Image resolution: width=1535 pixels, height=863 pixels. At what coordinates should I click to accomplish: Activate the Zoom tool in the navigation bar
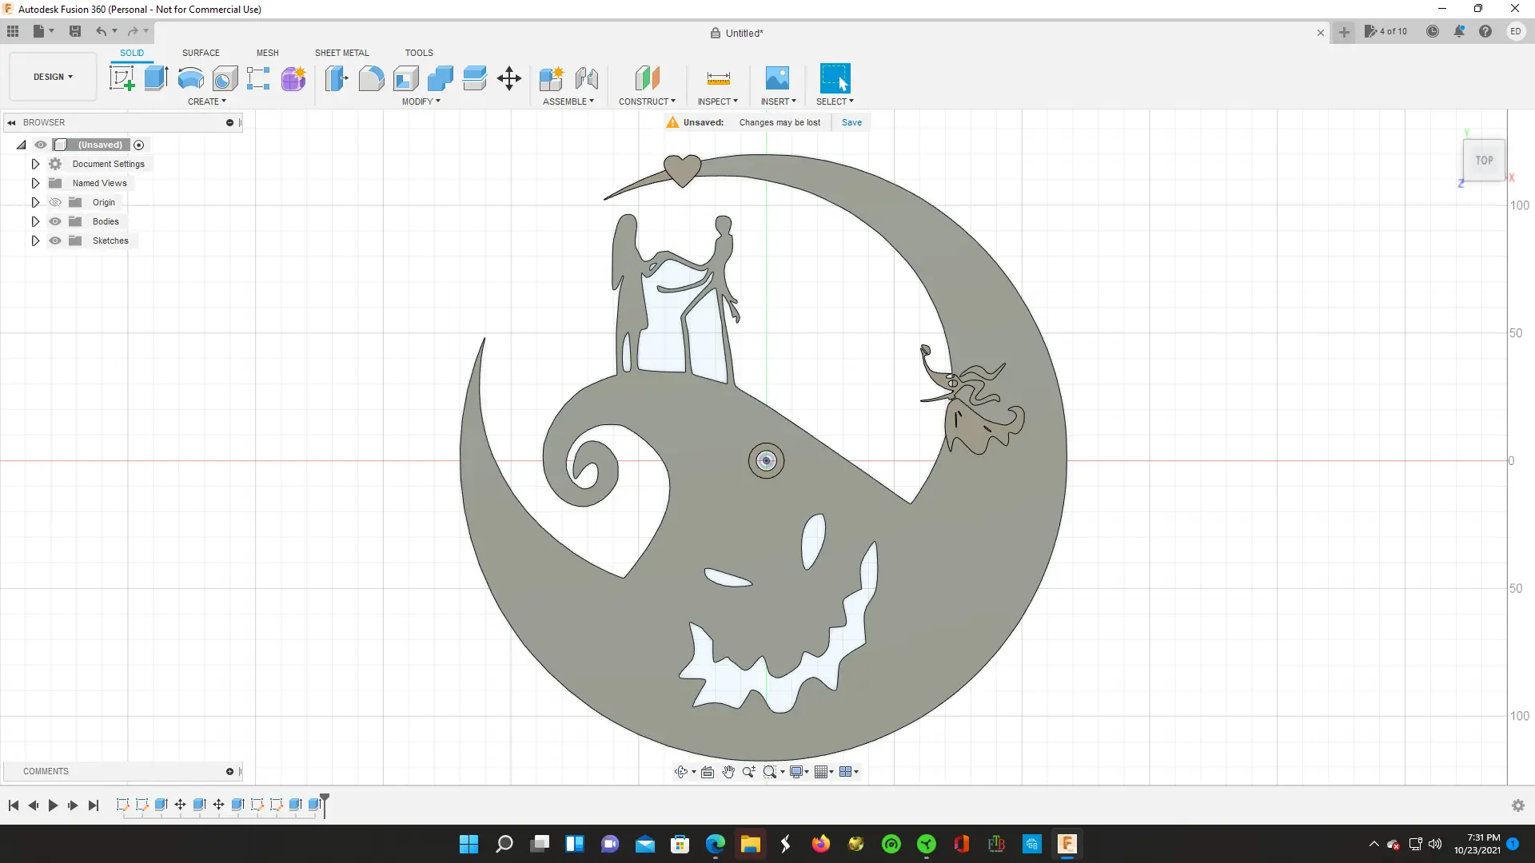748,772
